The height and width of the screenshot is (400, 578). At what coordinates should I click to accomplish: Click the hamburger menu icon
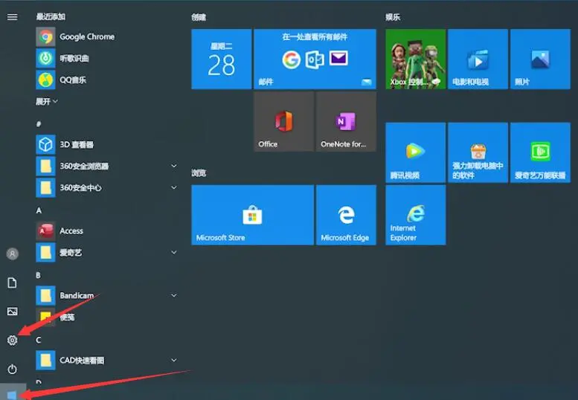tap(12, 17)
